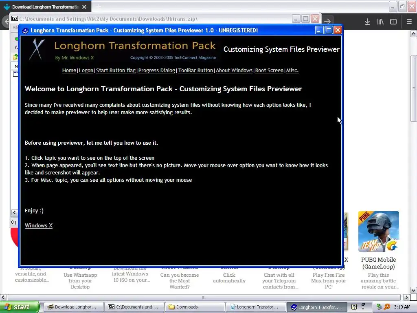Click 'Use Whatsapp from your Desktop' text
The width and height of the screenshot is (417, 313).
point(80,281)
